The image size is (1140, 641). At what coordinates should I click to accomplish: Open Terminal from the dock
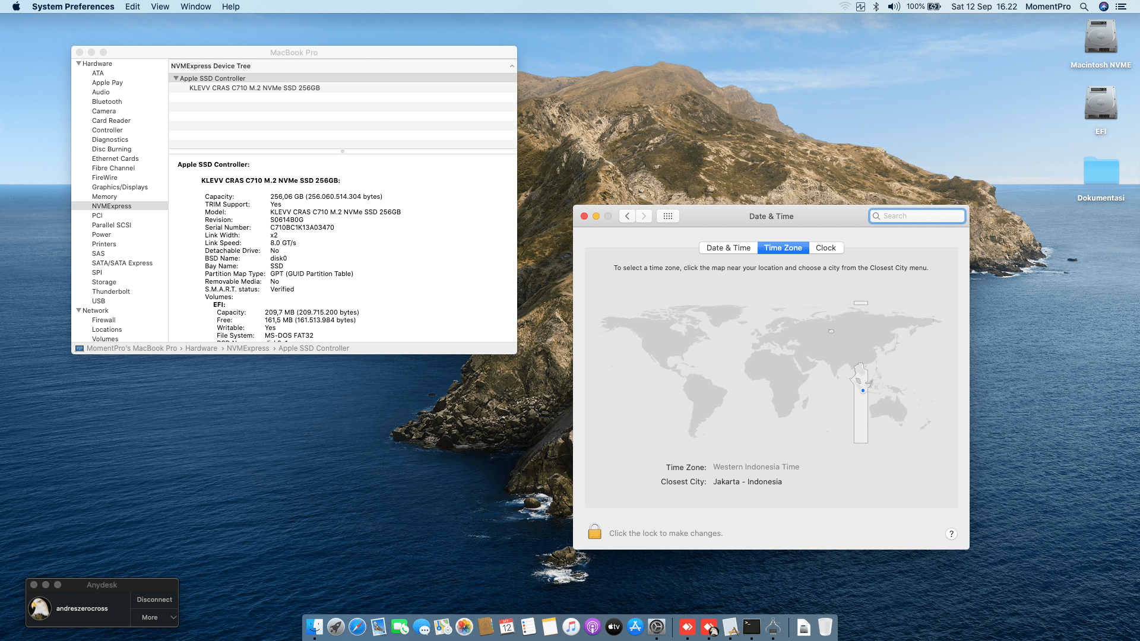pos(752,627)
